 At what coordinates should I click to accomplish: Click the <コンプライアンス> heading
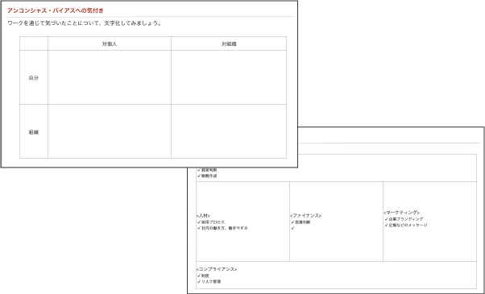(x=217, y=269)
